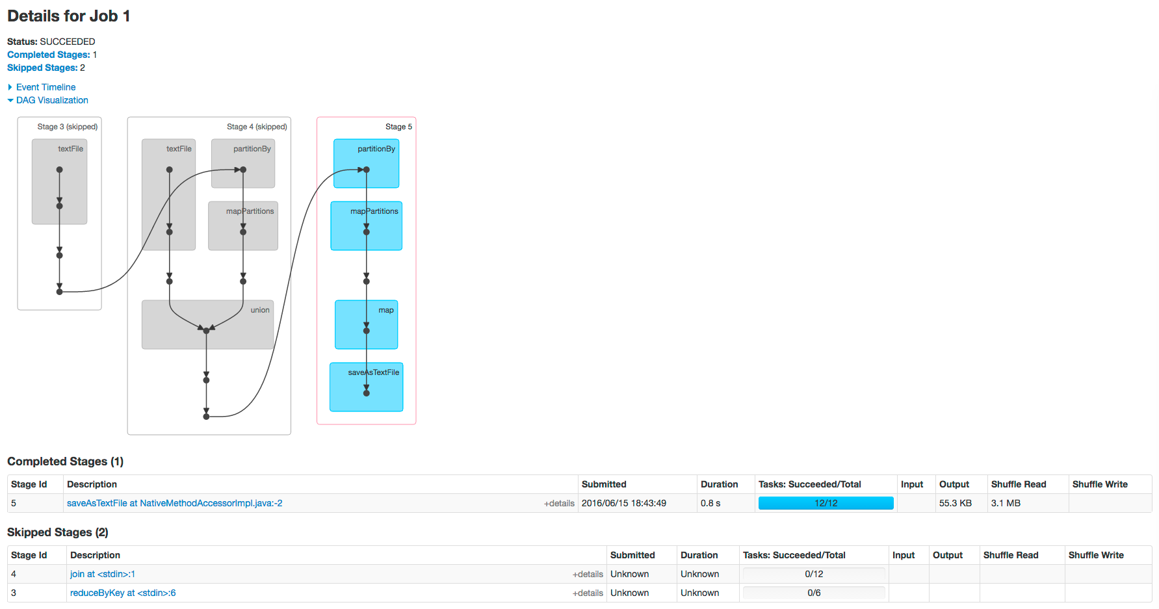Select the saveAsTextFile node in DAG
Screen dimensions: 1159x609
tap(366, 387)
